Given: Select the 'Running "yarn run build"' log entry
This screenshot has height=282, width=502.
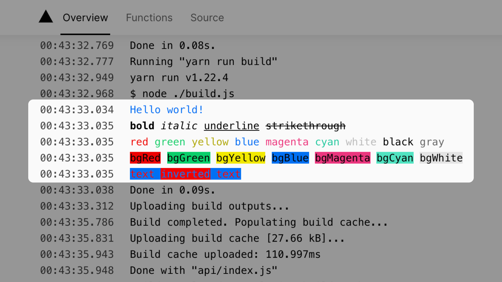Looking at the screenshot, I should [x=203, y=61].
